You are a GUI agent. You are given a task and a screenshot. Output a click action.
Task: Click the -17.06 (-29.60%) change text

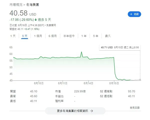(22, 20)
